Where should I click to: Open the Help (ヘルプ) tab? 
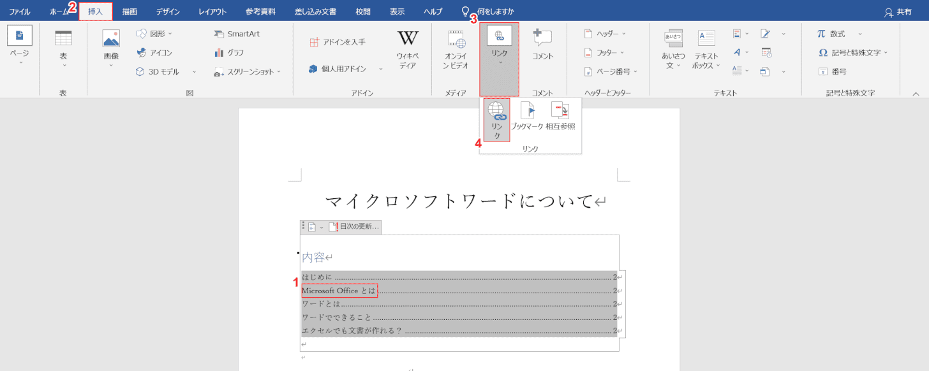click(x=433, y=11)
